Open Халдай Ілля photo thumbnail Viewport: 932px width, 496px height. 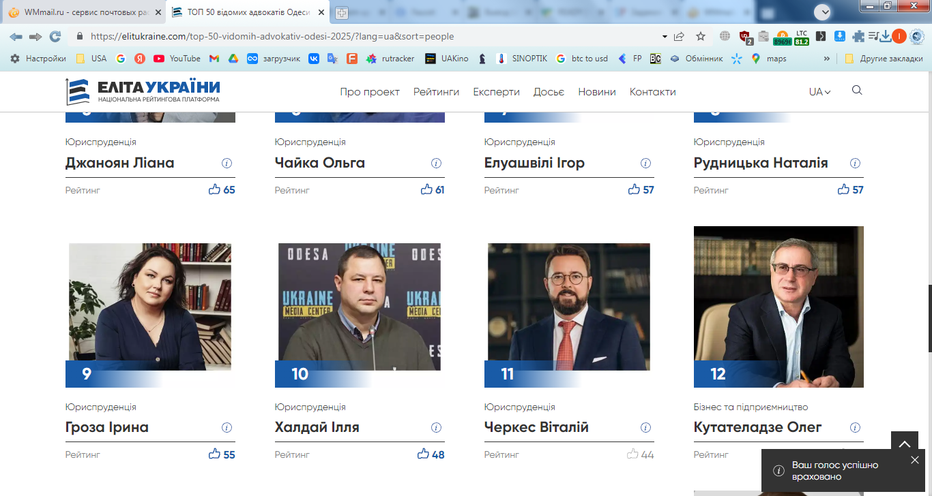click(360, 307)
